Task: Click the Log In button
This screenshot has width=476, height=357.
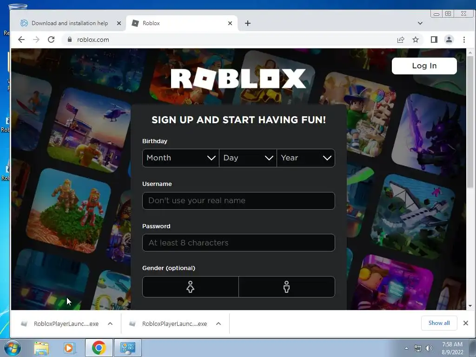Action: click(424, 66)
